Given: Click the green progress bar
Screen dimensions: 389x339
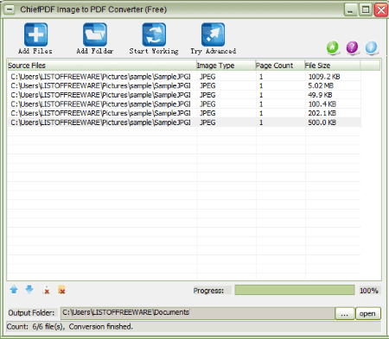Looking at the screenshot, I should click(295, 290).
